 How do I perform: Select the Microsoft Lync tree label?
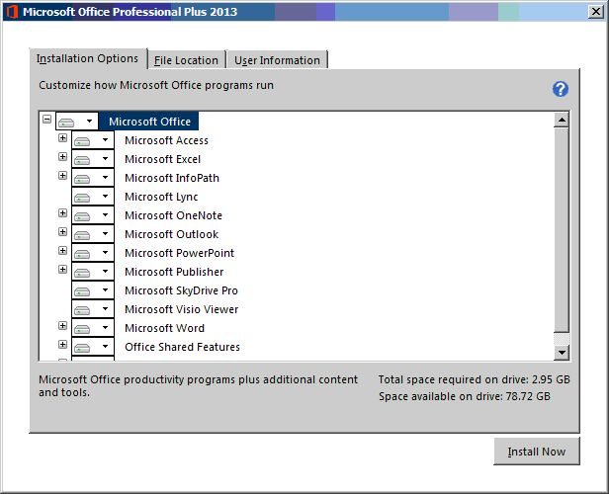pos(161,197)
